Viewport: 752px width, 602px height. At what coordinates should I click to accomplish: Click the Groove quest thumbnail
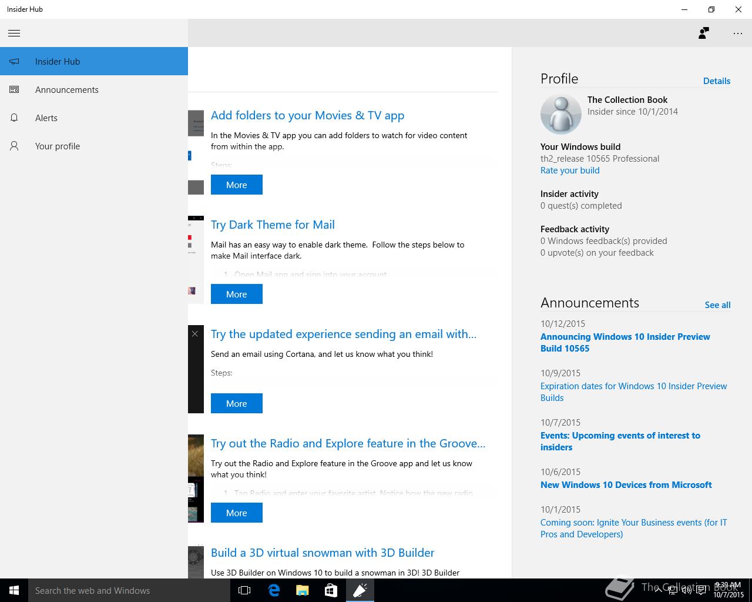click(x=196, y=479)
